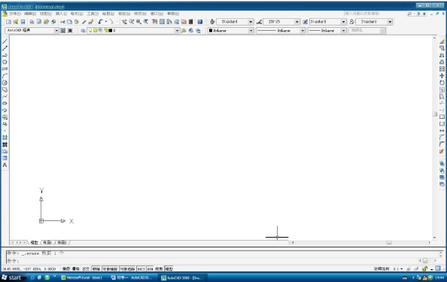This screenshot has height=282, width=447.
Task: Select the Array modify tool
Action: point(442,68)
